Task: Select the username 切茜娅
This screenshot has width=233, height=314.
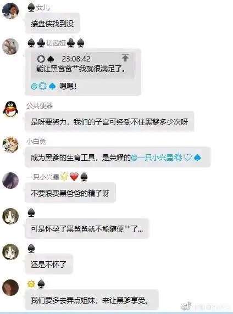Action: [56, 43]
